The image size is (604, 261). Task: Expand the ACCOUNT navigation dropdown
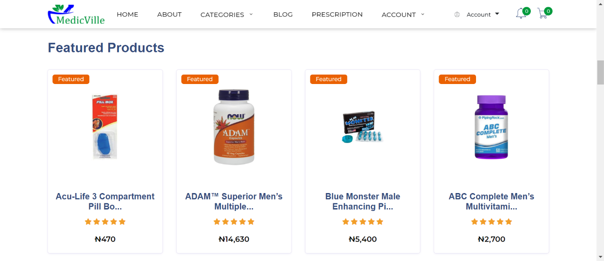tap(403, 15)
